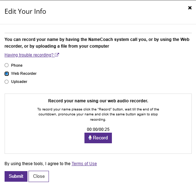This screenshot has width=196, height=193.
Task: Click the 00:00/00:25 timer text
Action: pos(98,129)
